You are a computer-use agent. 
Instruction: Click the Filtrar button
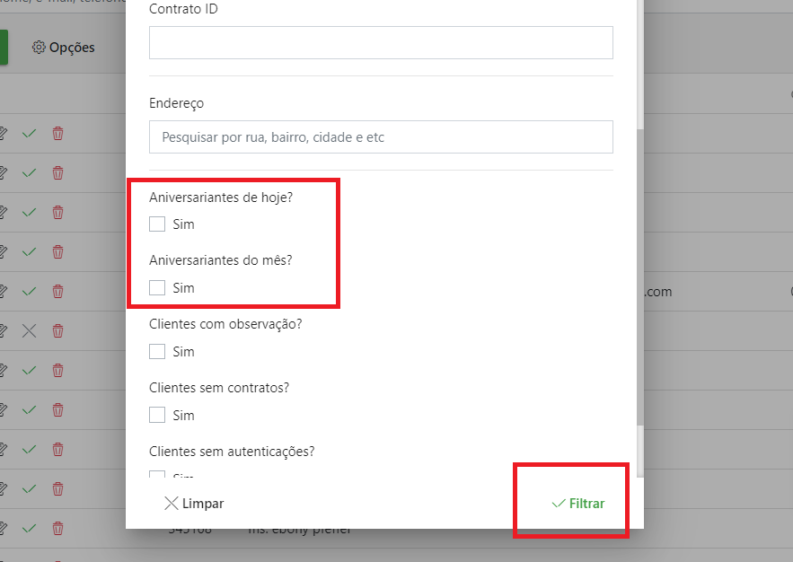578,504
